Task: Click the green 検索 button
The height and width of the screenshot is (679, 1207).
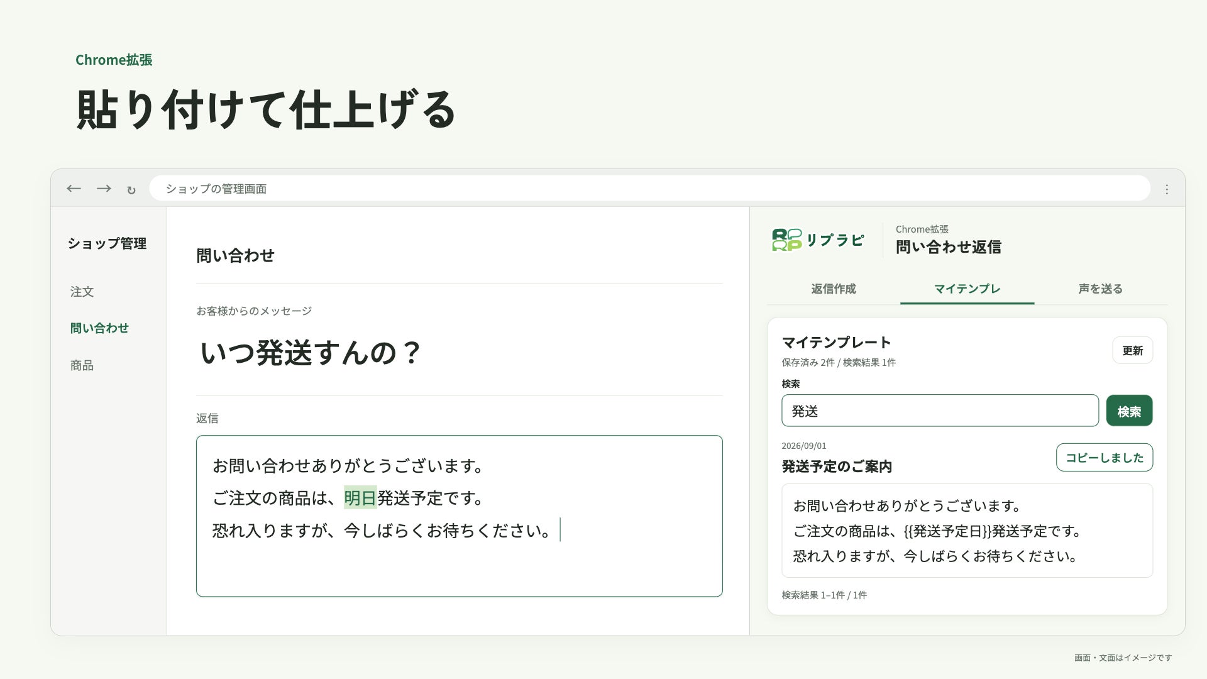Action: (x=1129, y=411)
